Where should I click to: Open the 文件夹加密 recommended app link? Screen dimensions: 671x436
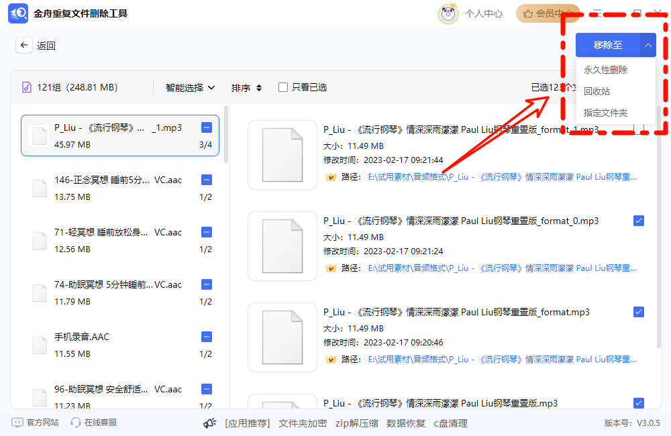(x=303, y=424)
